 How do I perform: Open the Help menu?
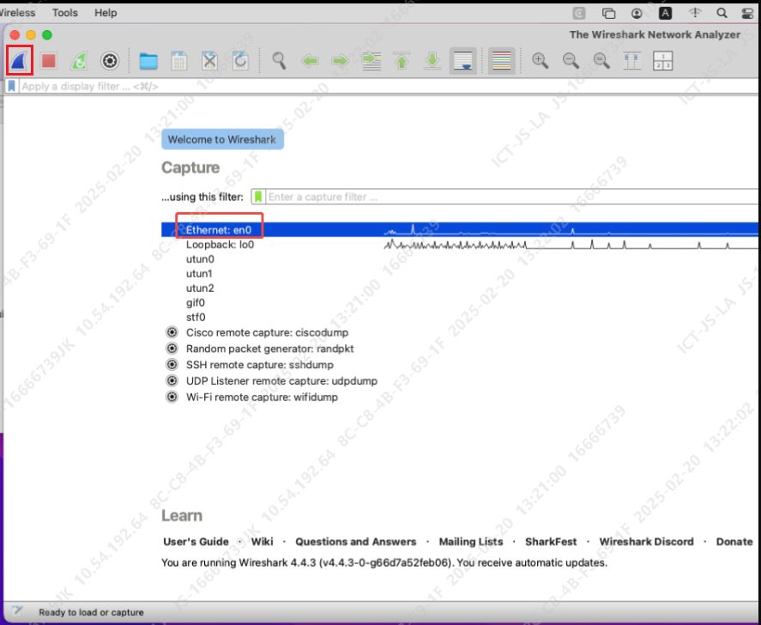(x=106, y=13)
